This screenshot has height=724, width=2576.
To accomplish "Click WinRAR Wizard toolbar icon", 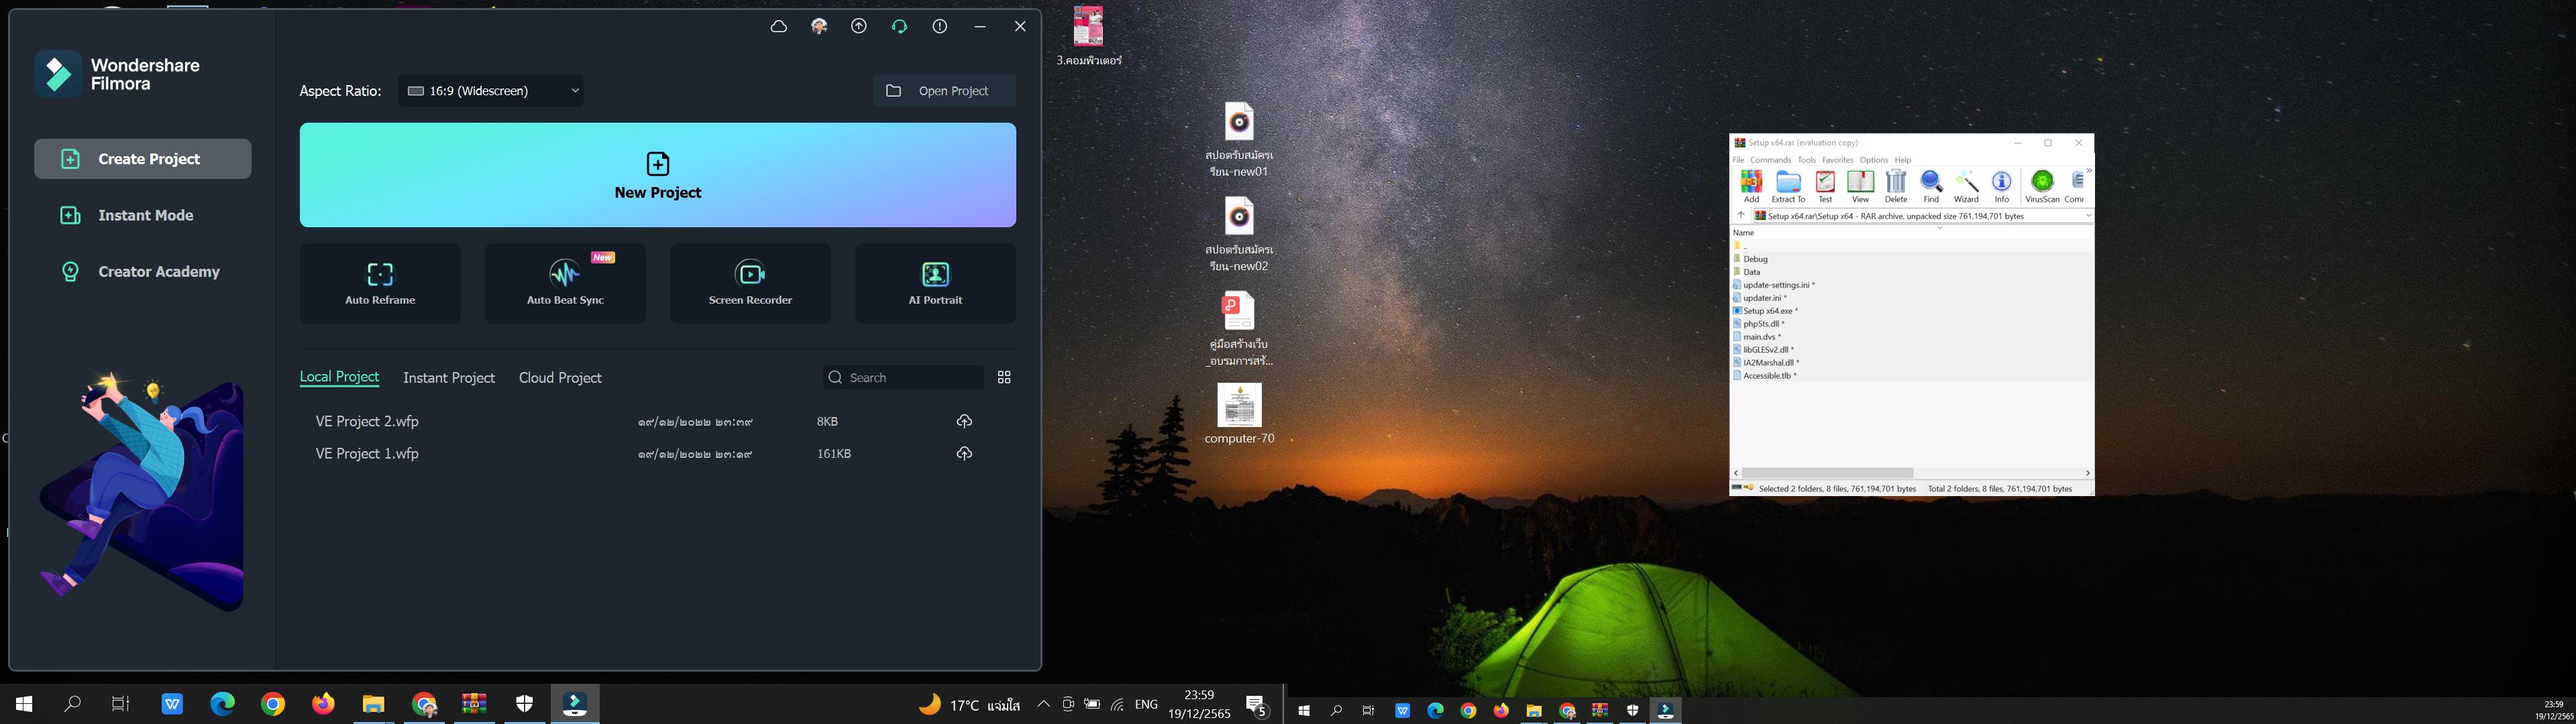I will 1966,186.
